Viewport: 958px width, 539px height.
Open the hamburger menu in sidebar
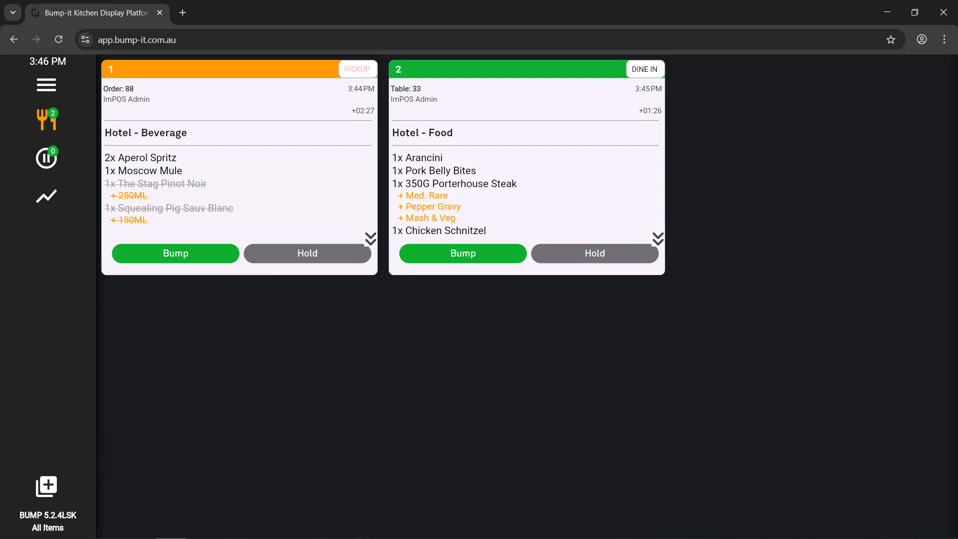pos(46,85)
